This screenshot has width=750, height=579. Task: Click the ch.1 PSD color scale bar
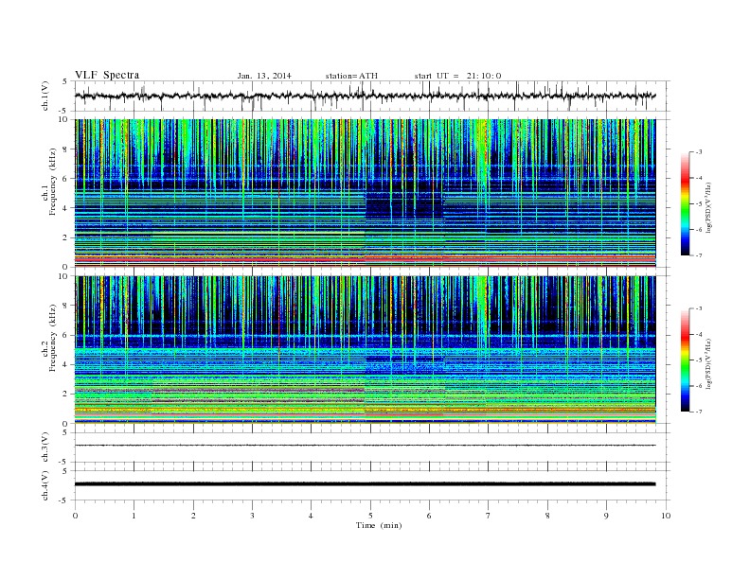pyautogui.click(x=685, y=204)
